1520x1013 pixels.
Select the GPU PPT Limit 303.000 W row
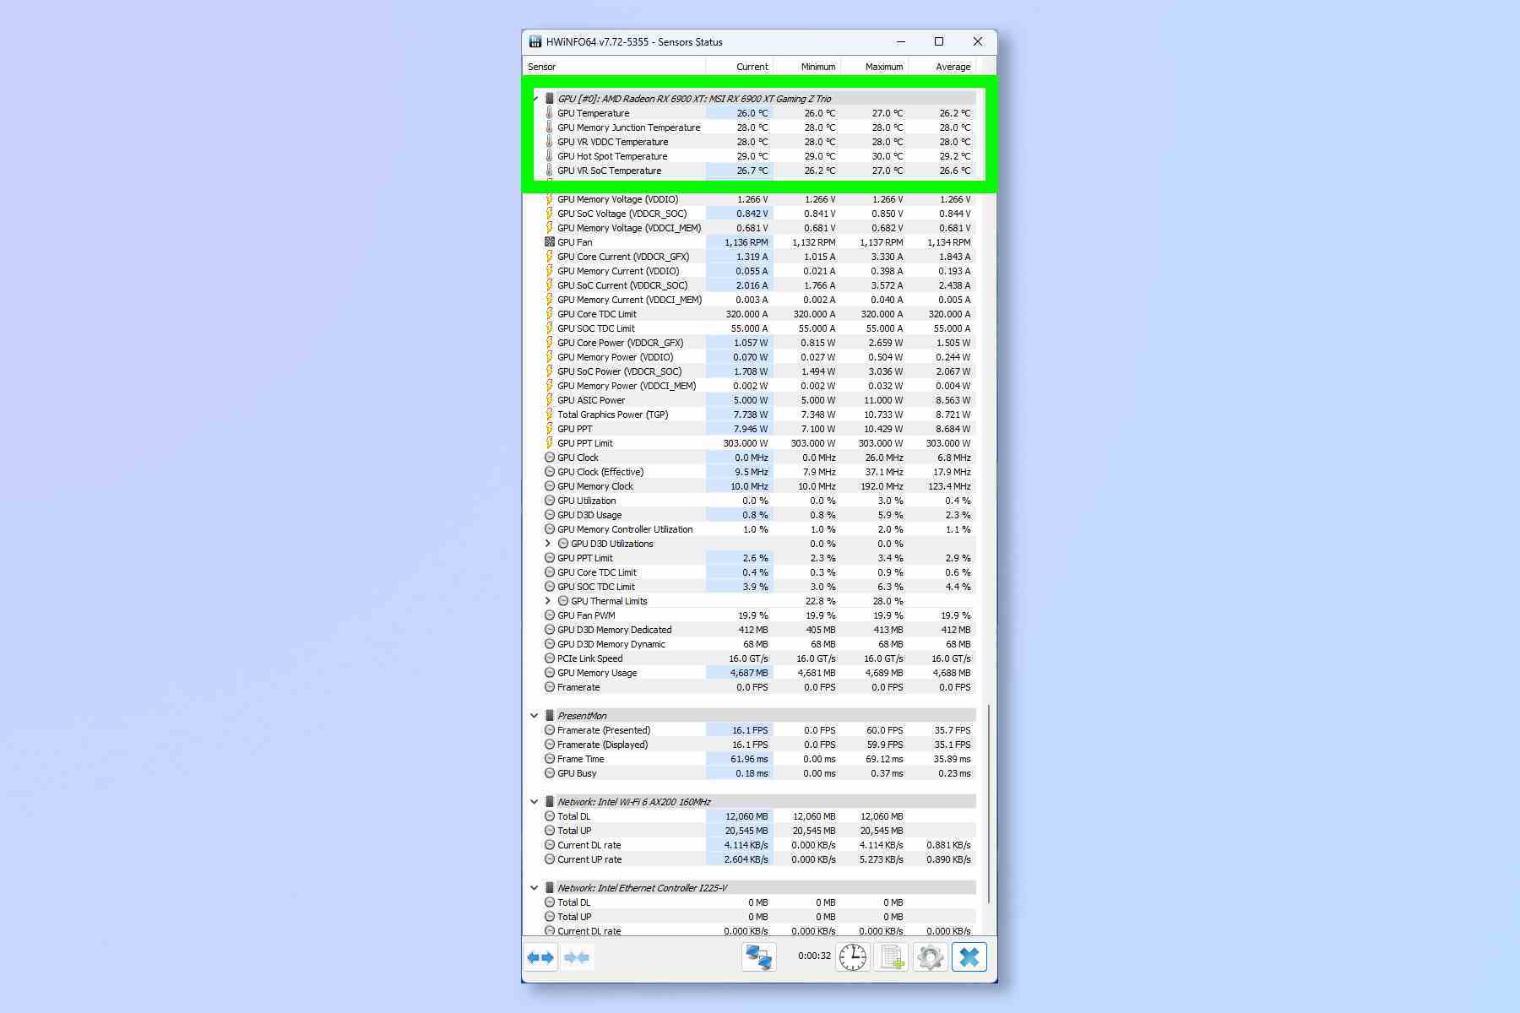coord(759,443)
